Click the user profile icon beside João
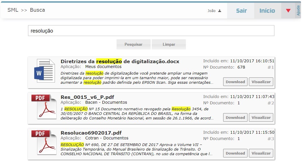The height and width of the screenshot is (162, 303). pos(220,11)
